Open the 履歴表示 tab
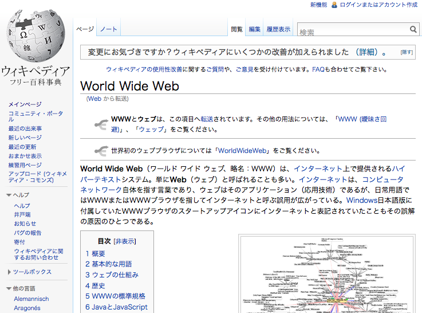 [278, 29]
